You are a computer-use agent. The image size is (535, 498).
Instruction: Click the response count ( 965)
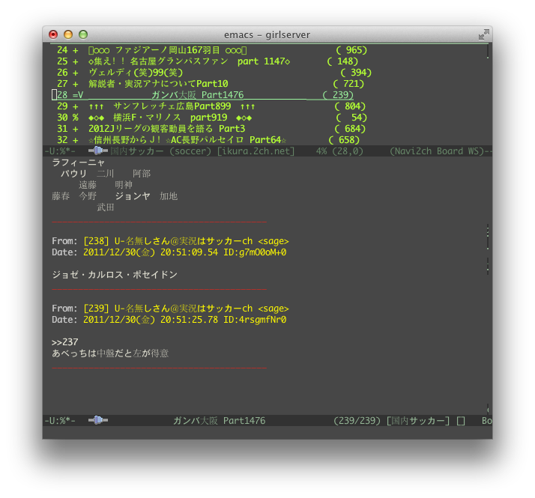(351, 50)
